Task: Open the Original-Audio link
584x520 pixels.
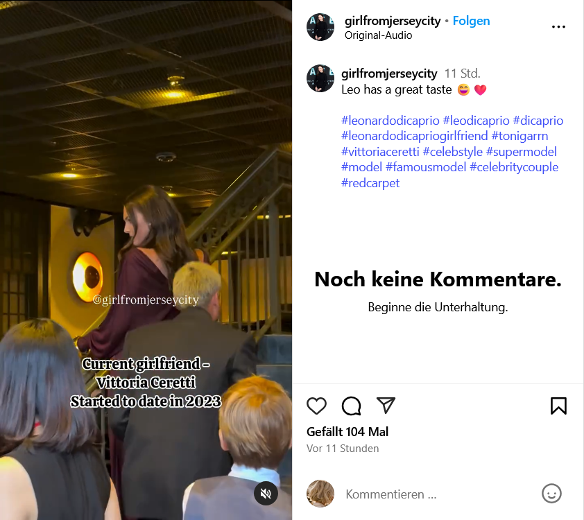Action: [x=379, y=35]
